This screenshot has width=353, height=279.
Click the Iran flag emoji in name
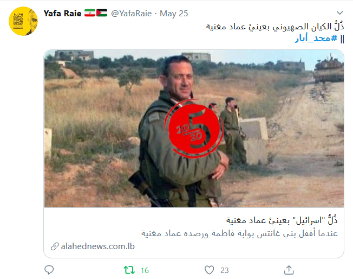coord(90,13)
